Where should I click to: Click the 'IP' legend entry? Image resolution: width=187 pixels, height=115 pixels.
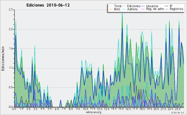coord(171,6)
